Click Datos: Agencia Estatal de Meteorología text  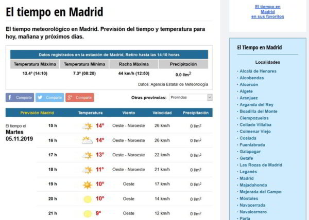pyautogui.click(x=173, y=84)
